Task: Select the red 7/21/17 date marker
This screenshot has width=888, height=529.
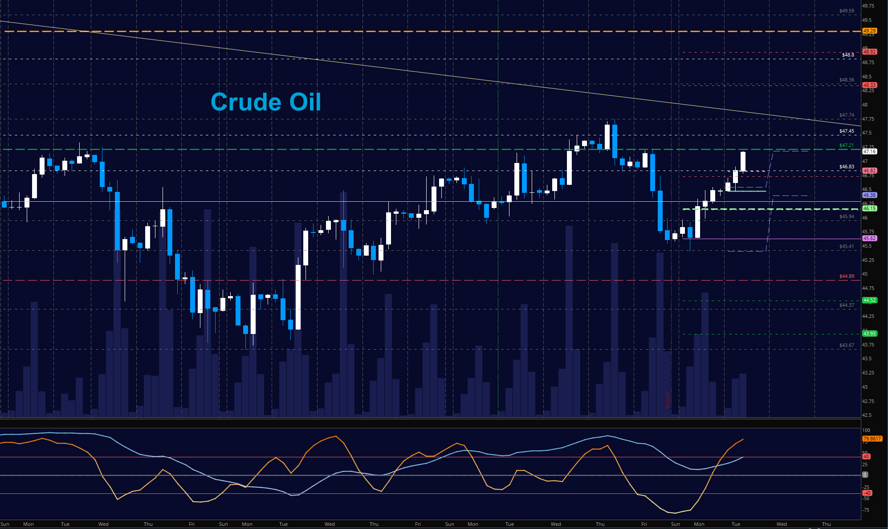Action: pyautogui.click(x=668, y=400)
